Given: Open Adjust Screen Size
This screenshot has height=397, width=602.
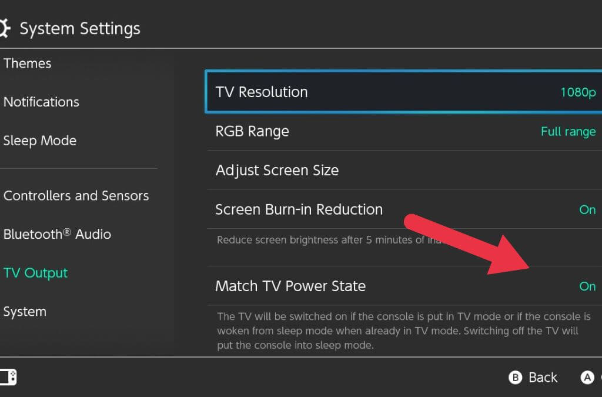Looking at the screenshot, I should click(x=277, y=171).
